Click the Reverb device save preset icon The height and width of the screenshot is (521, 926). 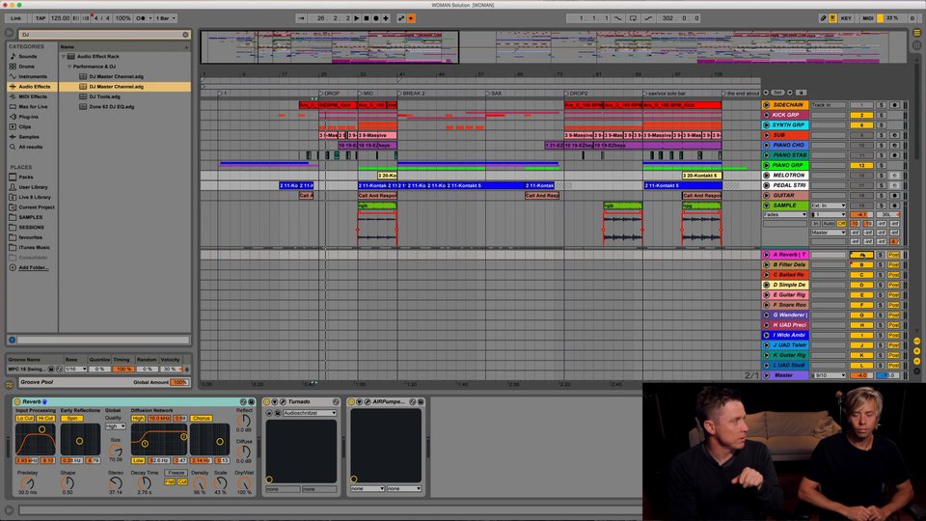coord(251,401)
